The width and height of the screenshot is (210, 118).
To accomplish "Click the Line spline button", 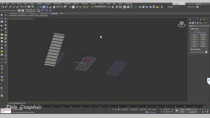I will pyautogui.click(x=195, y=35).
